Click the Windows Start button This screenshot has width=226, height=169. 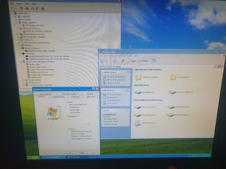(x=33, y=157)
